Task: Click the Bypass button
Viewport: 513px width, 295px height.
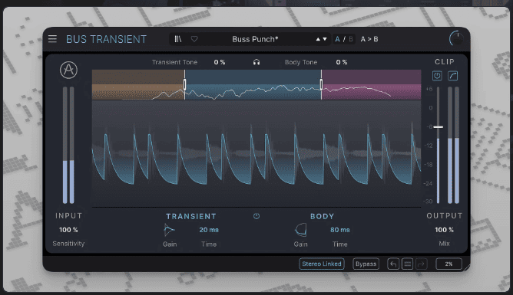Action: click(x=366, y=264)
